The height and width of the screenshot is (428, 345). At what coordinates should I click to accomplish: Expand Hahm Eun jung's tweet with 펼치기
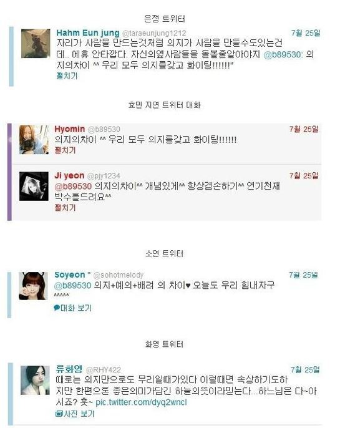pyautogui.click(x=67, y=75)
